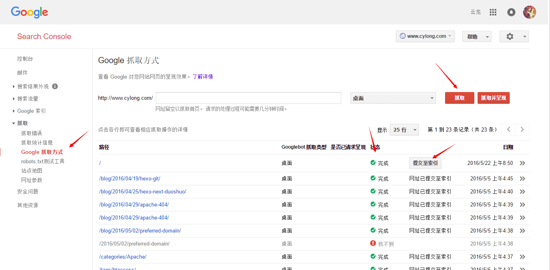Image resolution: width=550 pixels, height=270 pixels.
Task: Open the 25 行 rows-per-page dropdown
Action: click(404, 130)
